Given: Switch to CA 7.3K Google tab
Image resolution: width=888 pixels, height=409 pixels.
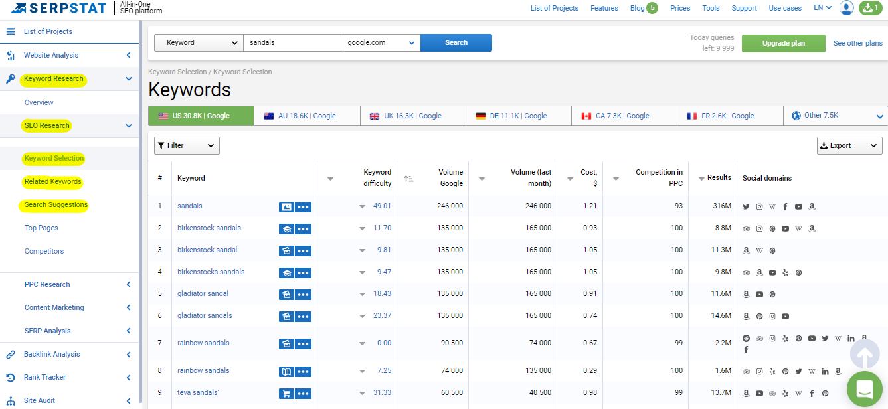Looking at the screenshot, I should point(624,116).
